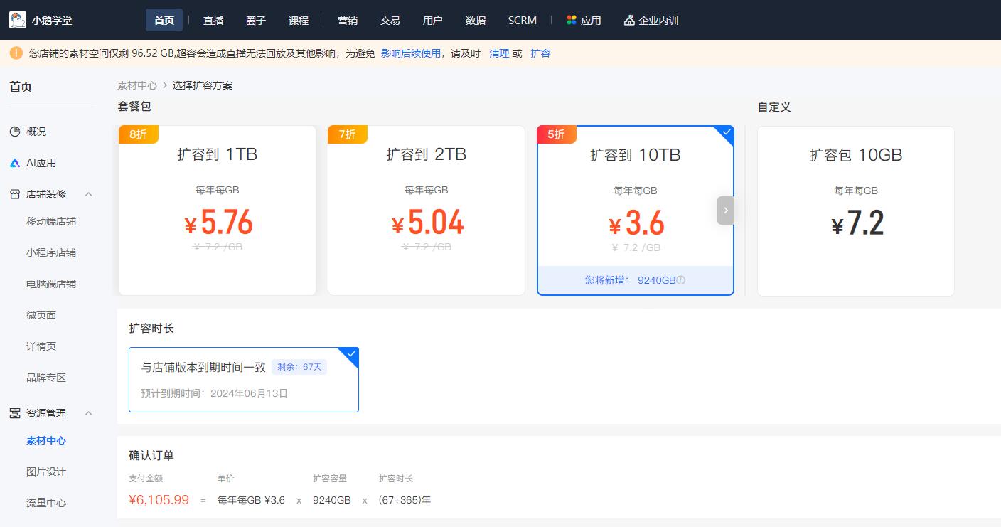Select the 扩容到 2TB package card

pos(427,211)
